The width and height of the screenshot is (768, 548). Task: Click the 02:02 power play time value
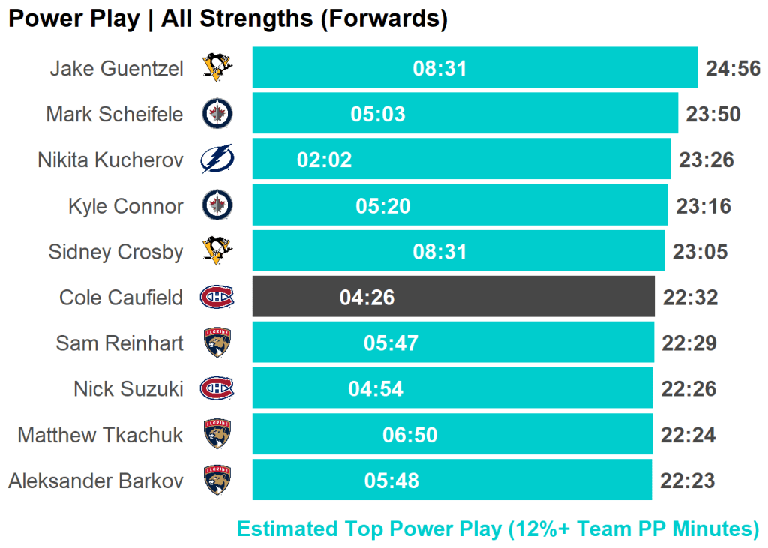(324, 160)
